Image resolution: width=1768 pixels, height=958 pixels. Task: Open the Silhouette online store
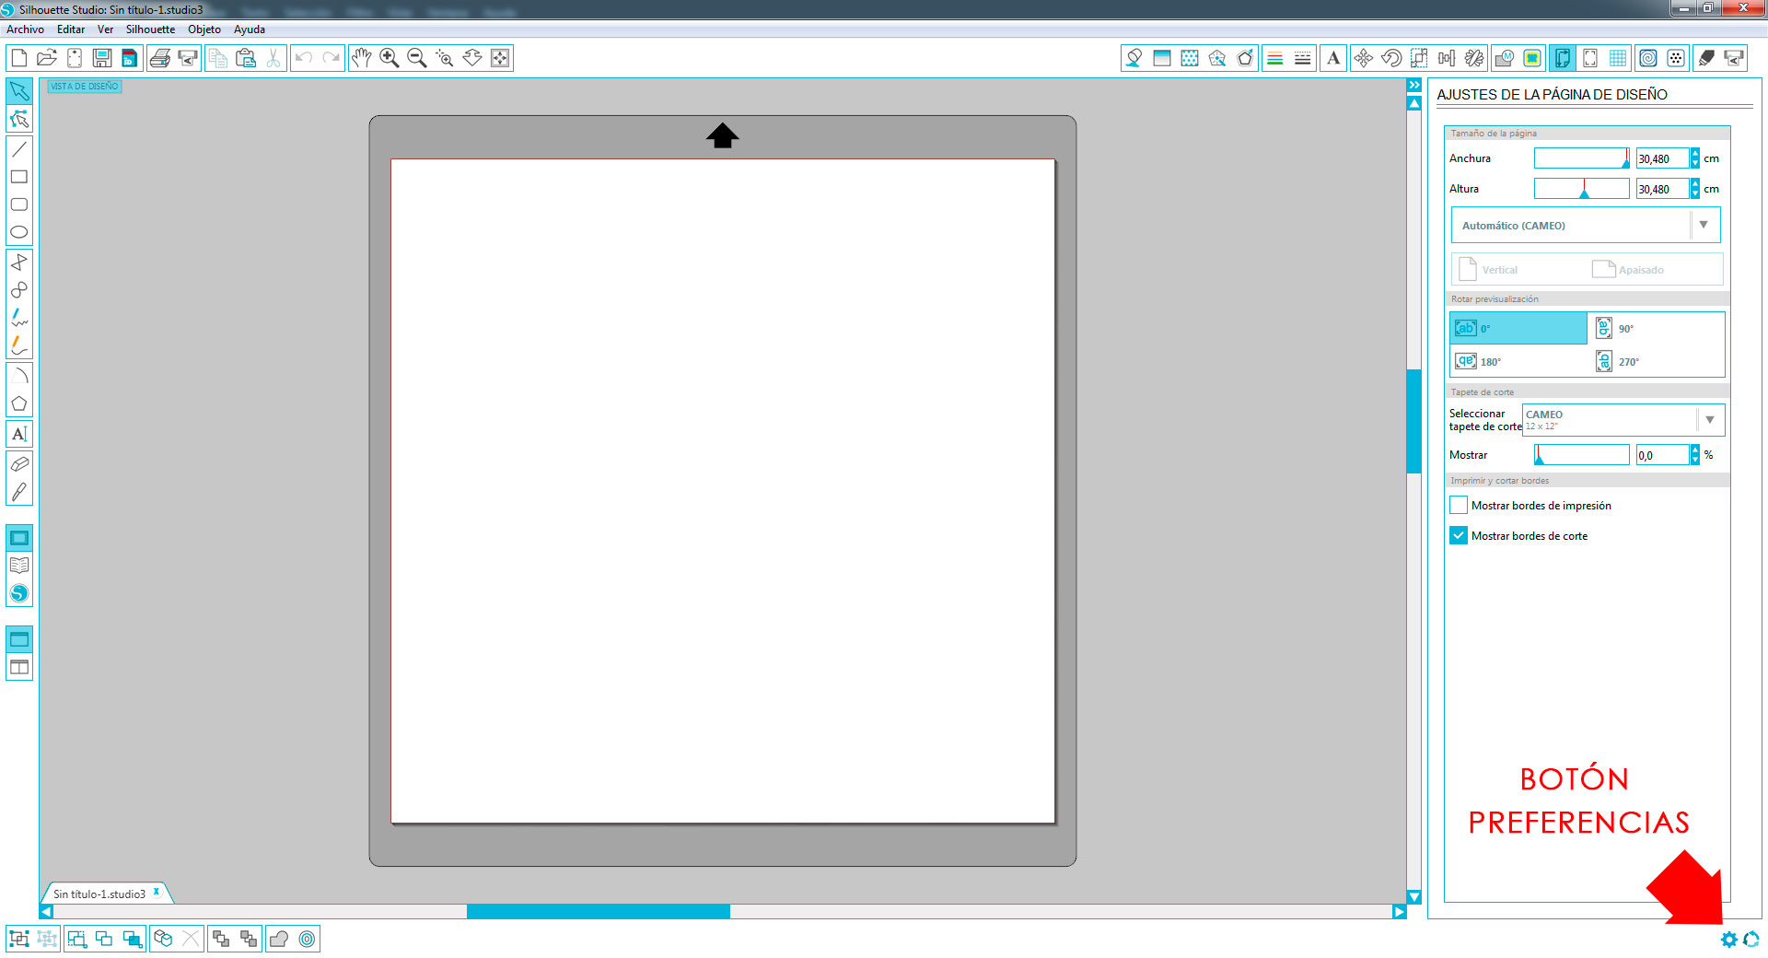[19, 593]
